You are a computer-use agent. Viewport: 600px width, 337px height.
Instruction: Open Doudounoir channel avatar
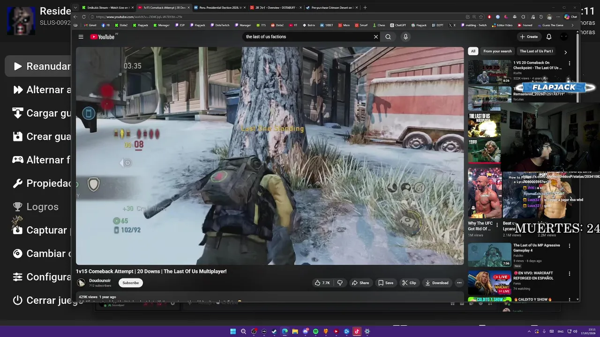[81, 283]
